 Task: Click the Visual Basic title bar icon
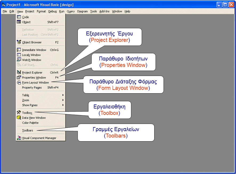click(3, 5)
